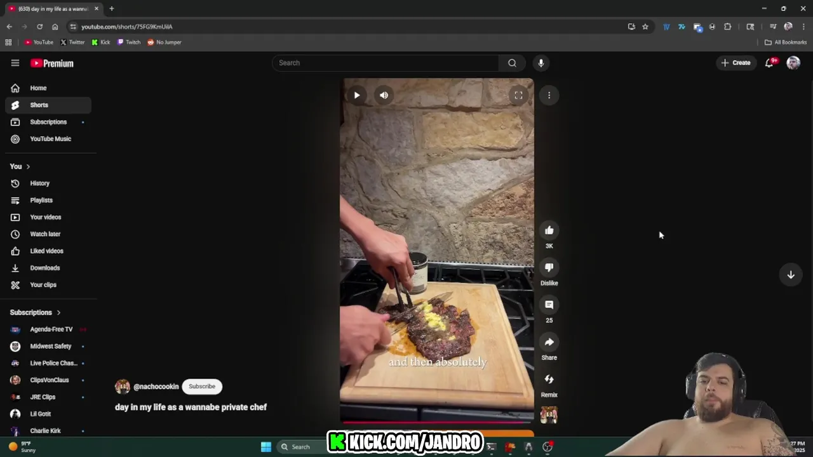Open the browser Extensions puzzle icon
Viewport: 813px width, 457px height.
click(727, 27)
